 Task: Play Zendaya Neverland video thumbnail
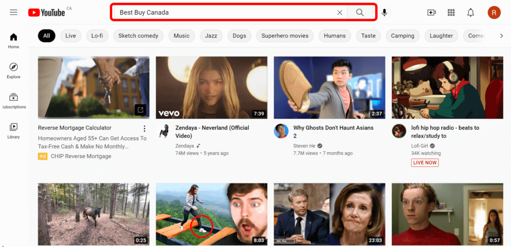(x=212, y=87)
